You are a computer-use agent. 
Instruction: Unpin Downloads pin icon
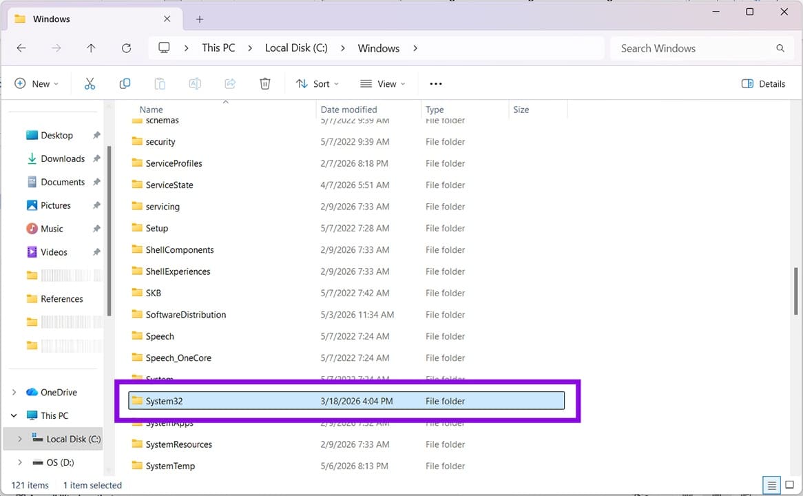[x=96, y=159]
